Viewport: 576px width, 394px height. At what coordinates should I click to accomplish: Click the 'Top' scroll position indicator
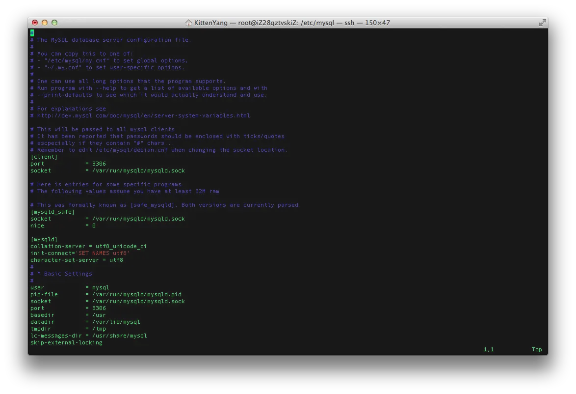tap(537, 350)
